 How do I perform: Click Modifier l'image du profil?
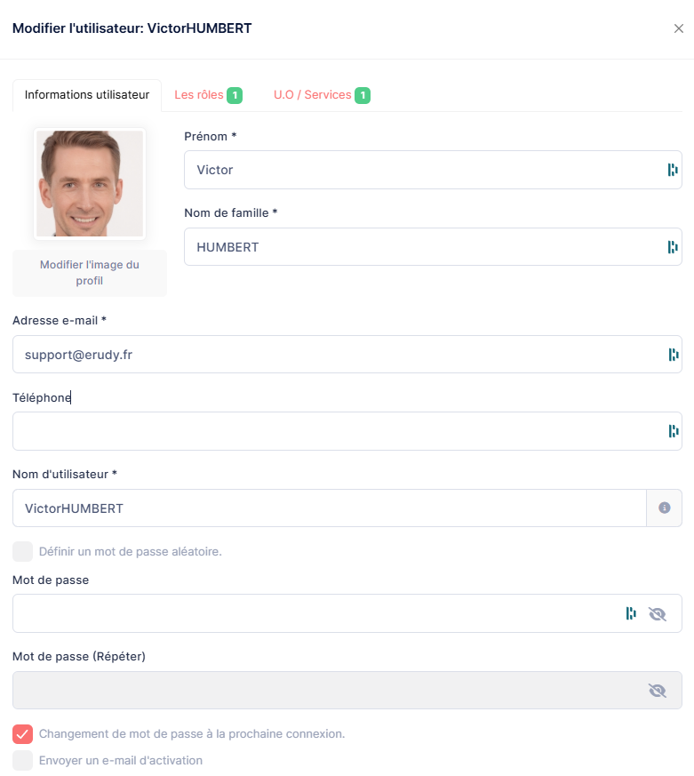coord(90,273)
